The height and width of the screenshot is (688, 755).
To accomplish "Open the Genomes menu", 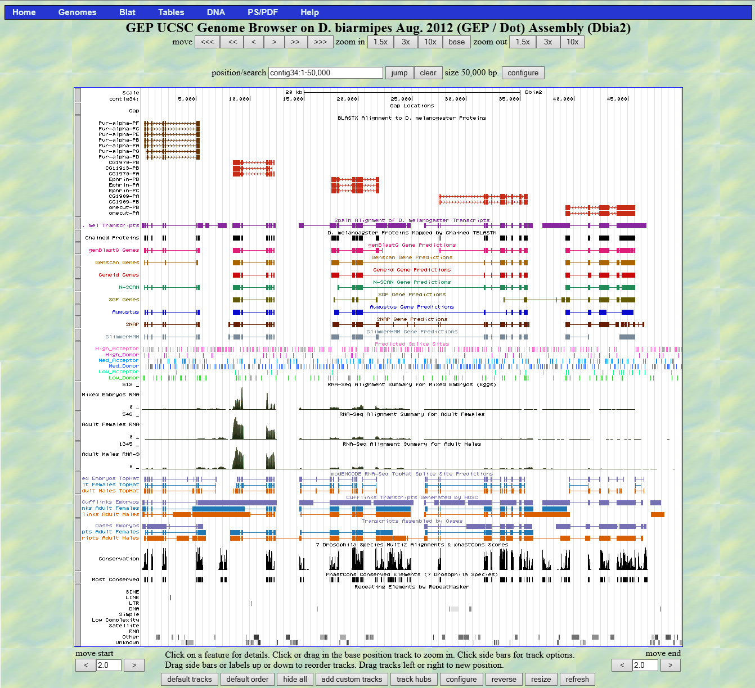I will pos(77,12).
